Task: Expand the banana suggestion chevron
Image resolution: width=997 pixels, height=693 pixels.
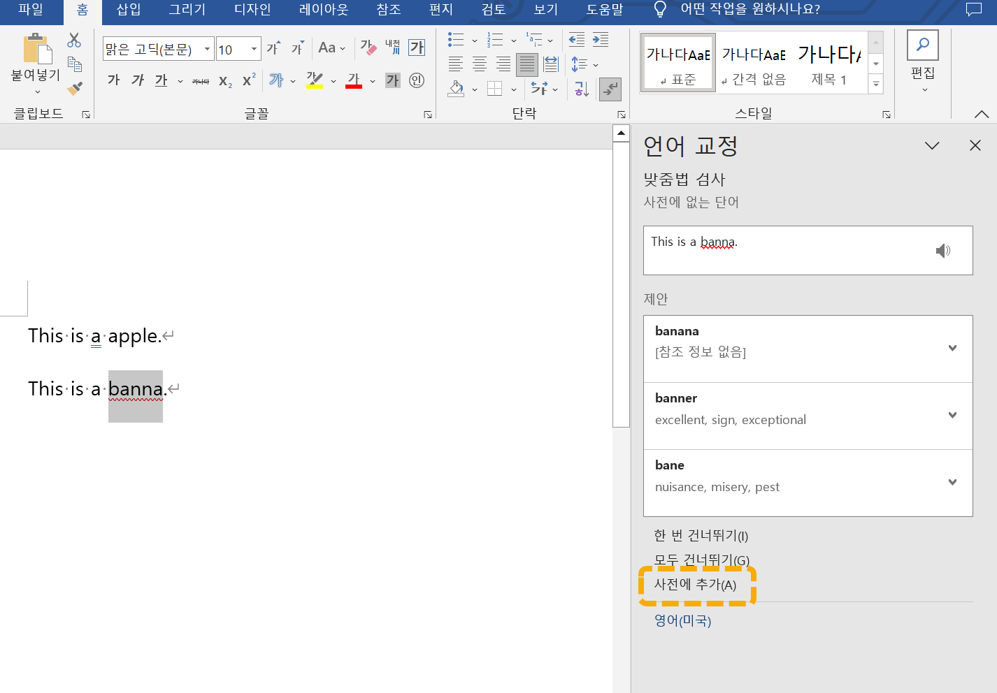Action: (x=952, y=348)
